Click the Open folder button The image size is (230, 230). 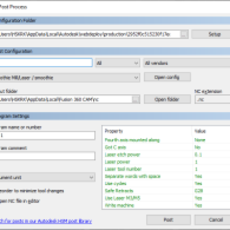point(167,99)
